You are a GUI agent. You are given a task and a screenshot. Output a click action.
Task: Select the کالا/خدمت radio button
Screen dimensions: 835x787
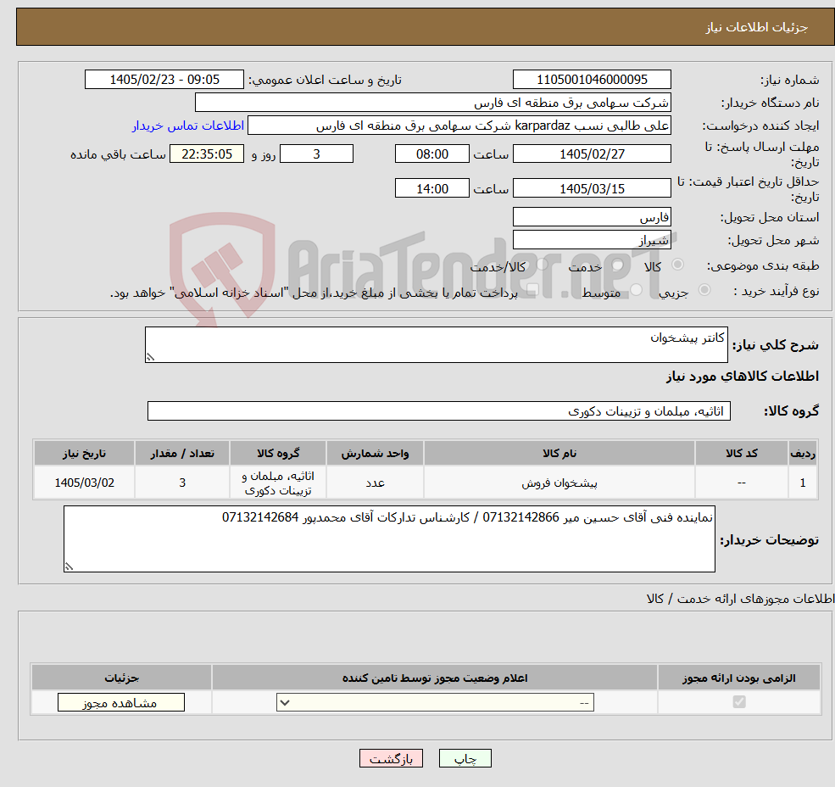[542, 265]
